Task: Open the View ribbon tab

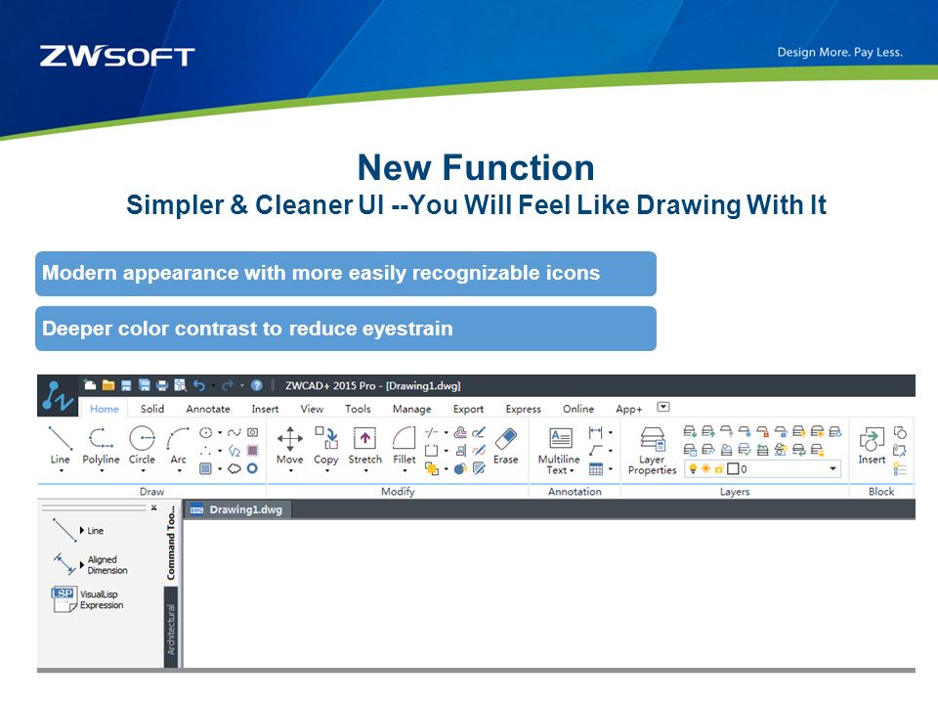Action: (x=312, y=409)
